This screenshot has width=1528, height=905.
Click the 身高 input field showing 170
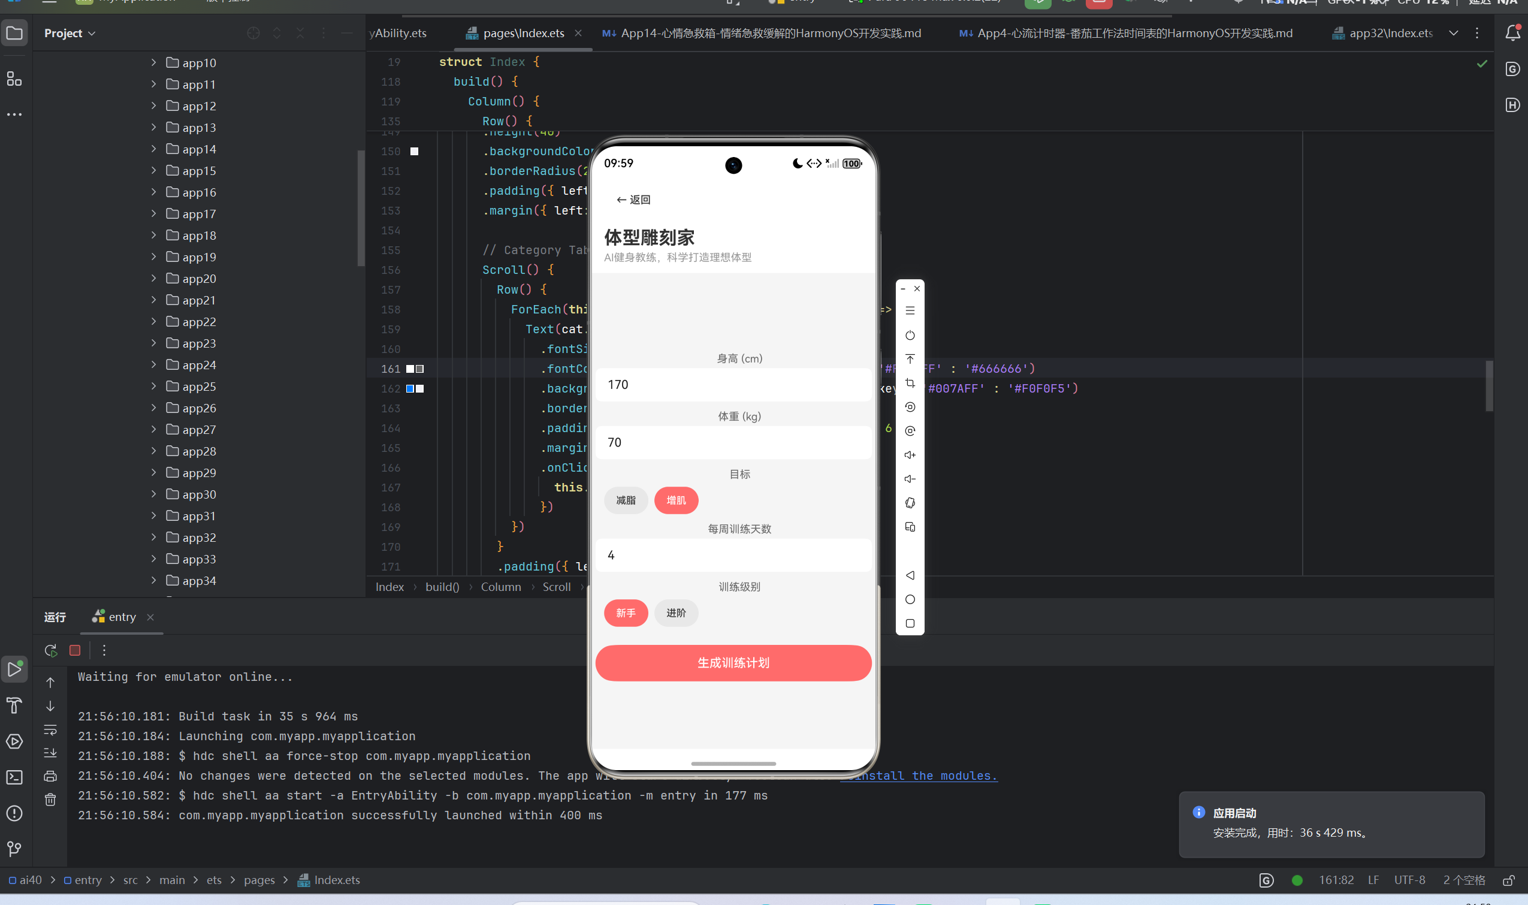(x=733, y=384)
